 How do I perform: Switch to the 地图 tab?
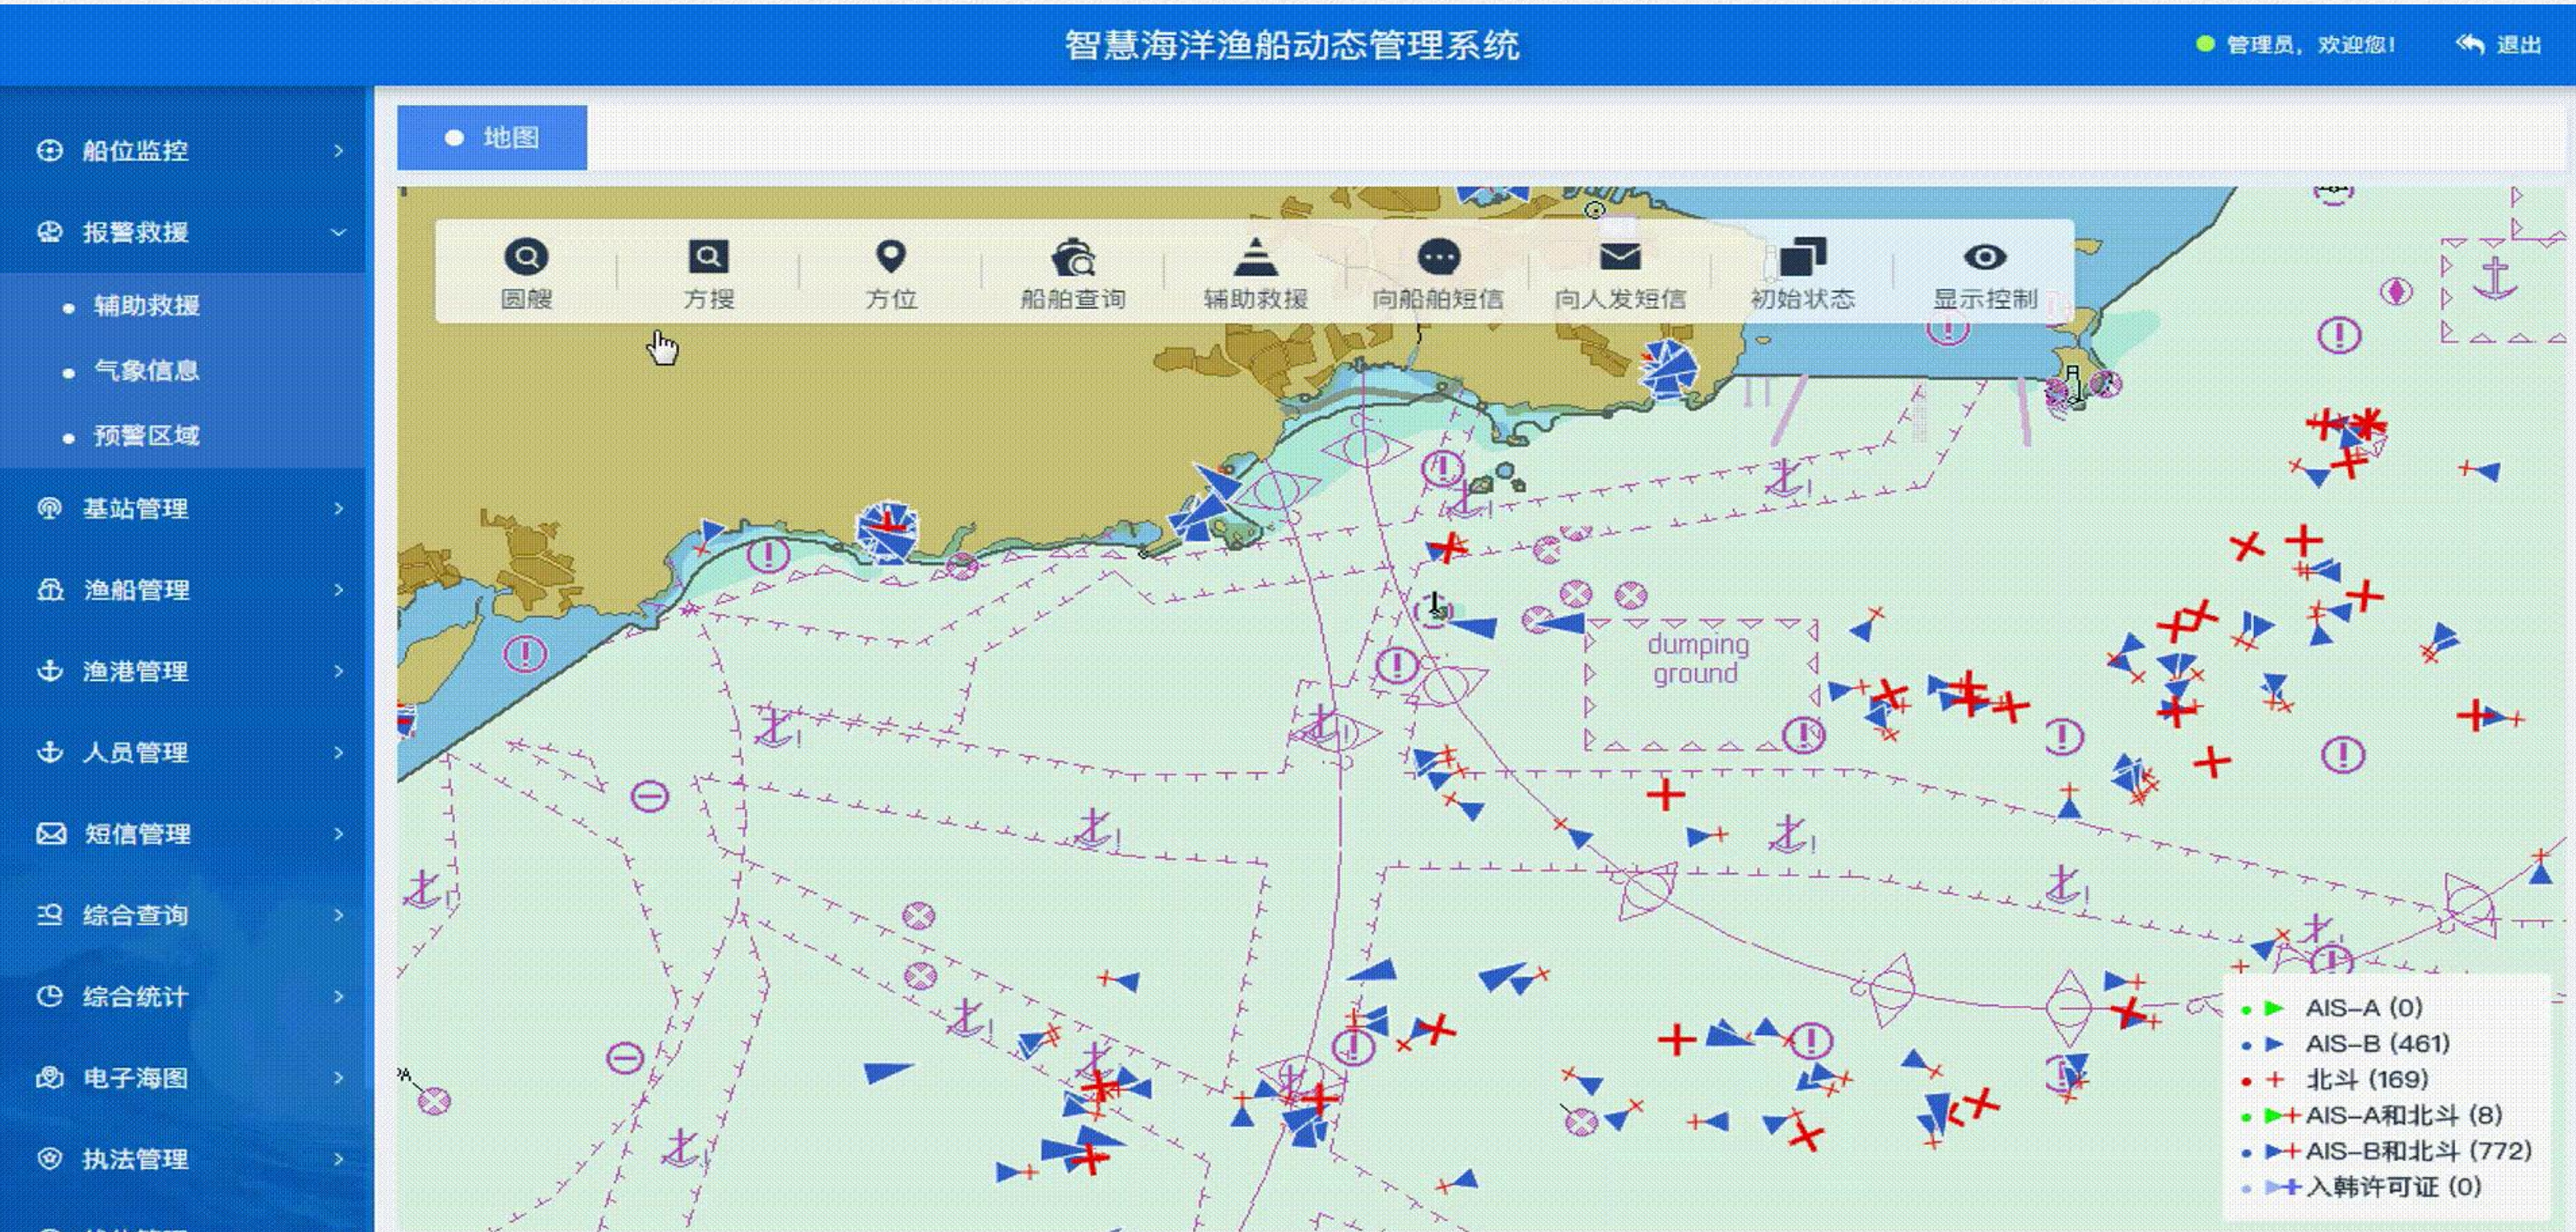492,138
